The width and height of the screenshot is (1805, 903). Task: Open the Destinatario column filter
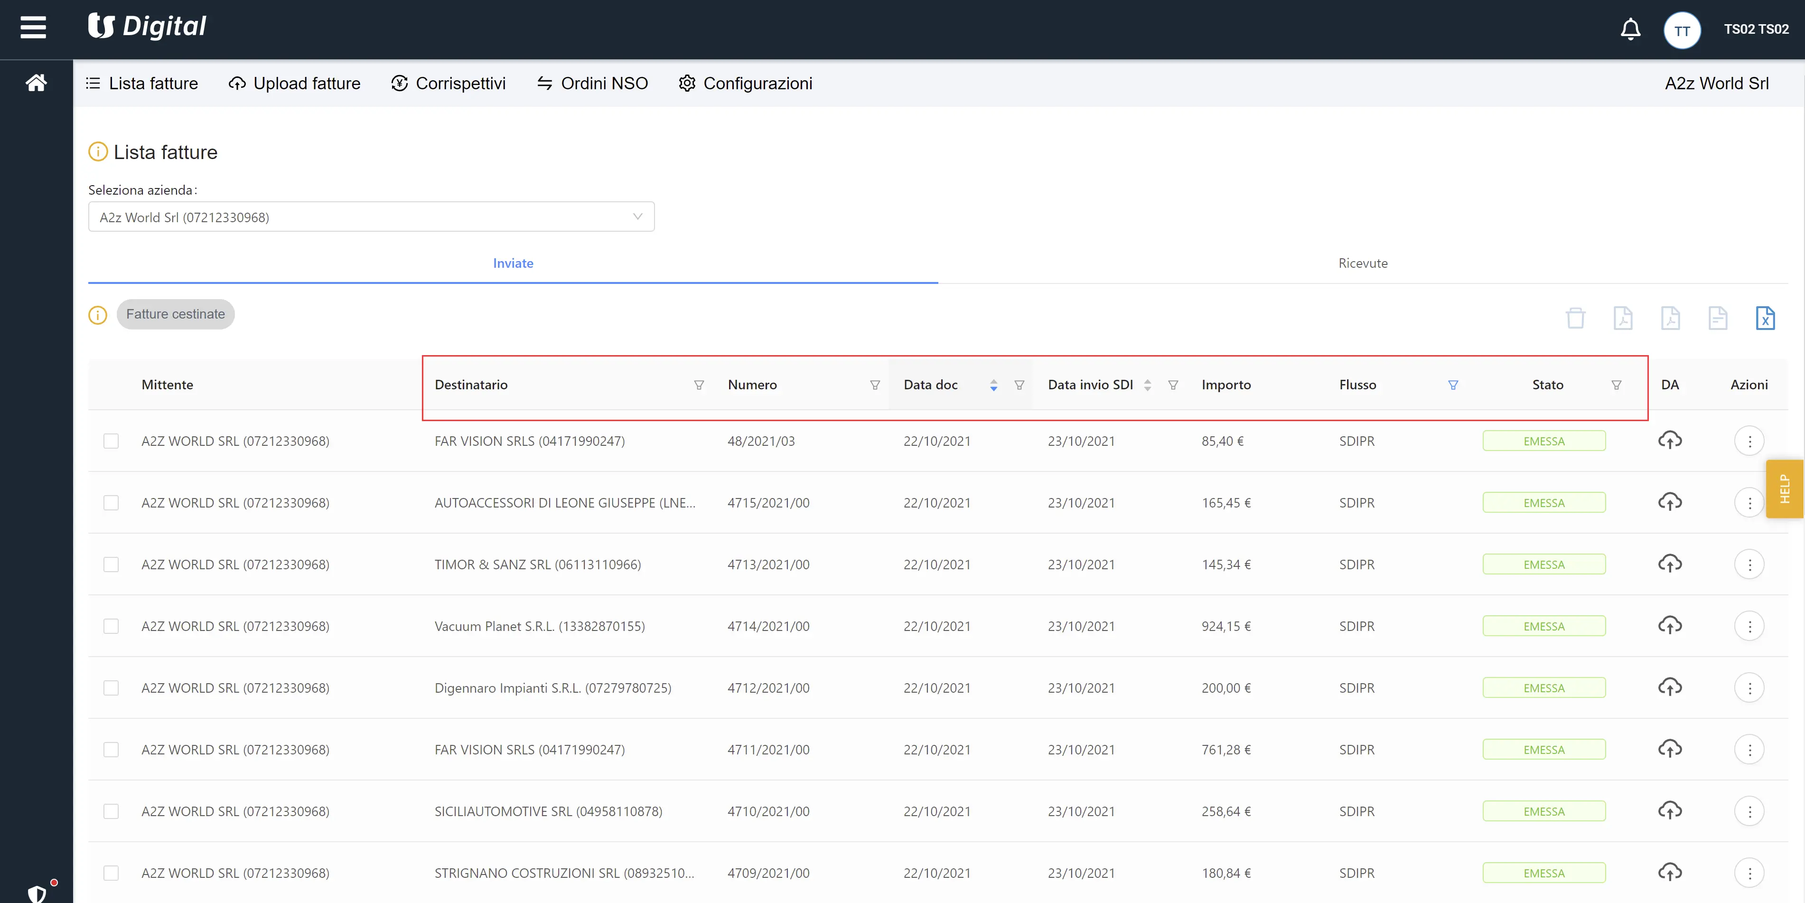699,385
